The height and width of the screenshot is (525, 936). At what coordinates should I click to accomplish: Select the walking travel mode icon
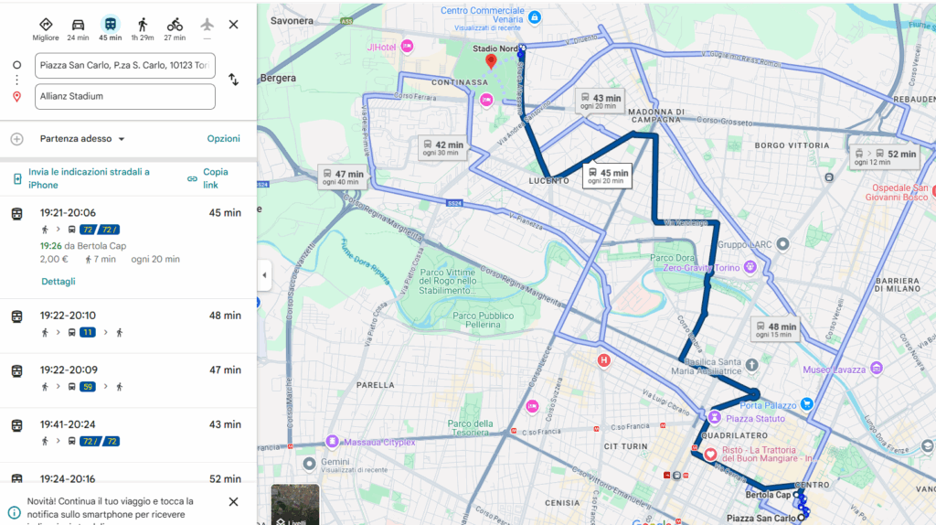[142, 25]
